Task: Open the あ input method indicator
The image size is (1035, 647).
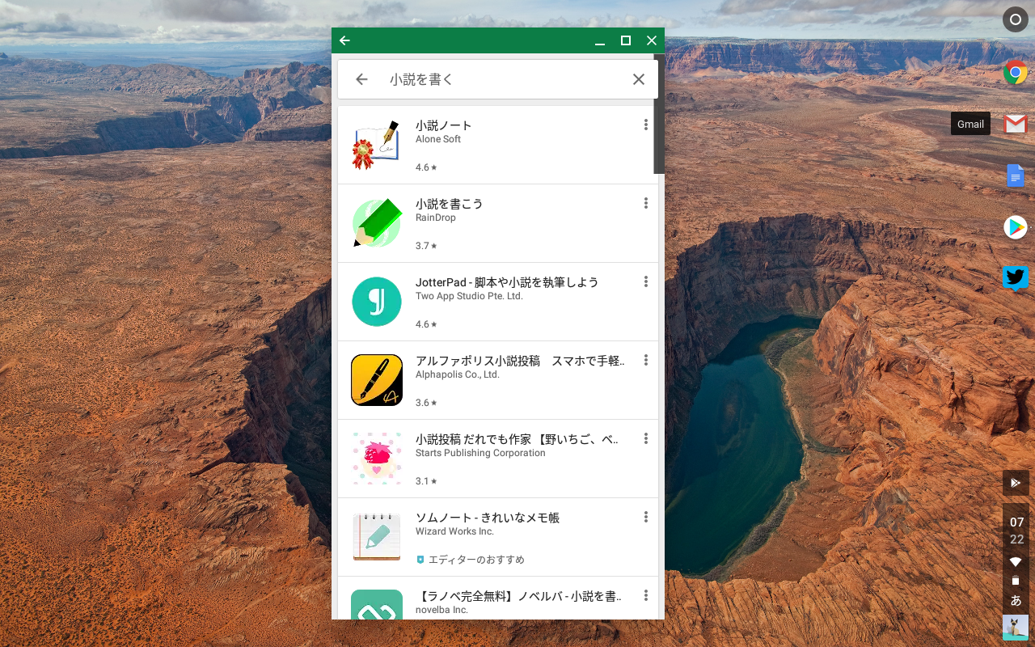Action: coord(1016,600)
